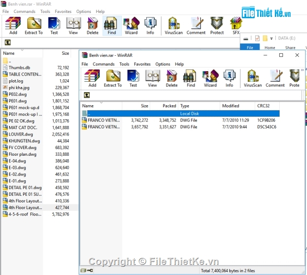Select FRANCO VIETN file modified 7/7/2010 9:44
The height and width of the screenshot is (275, 307).
[x=180, y=127]
